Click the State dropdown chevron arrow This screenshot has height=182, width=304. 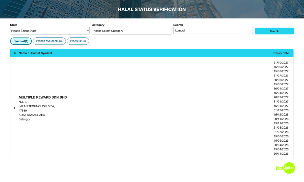pos(88,31)
